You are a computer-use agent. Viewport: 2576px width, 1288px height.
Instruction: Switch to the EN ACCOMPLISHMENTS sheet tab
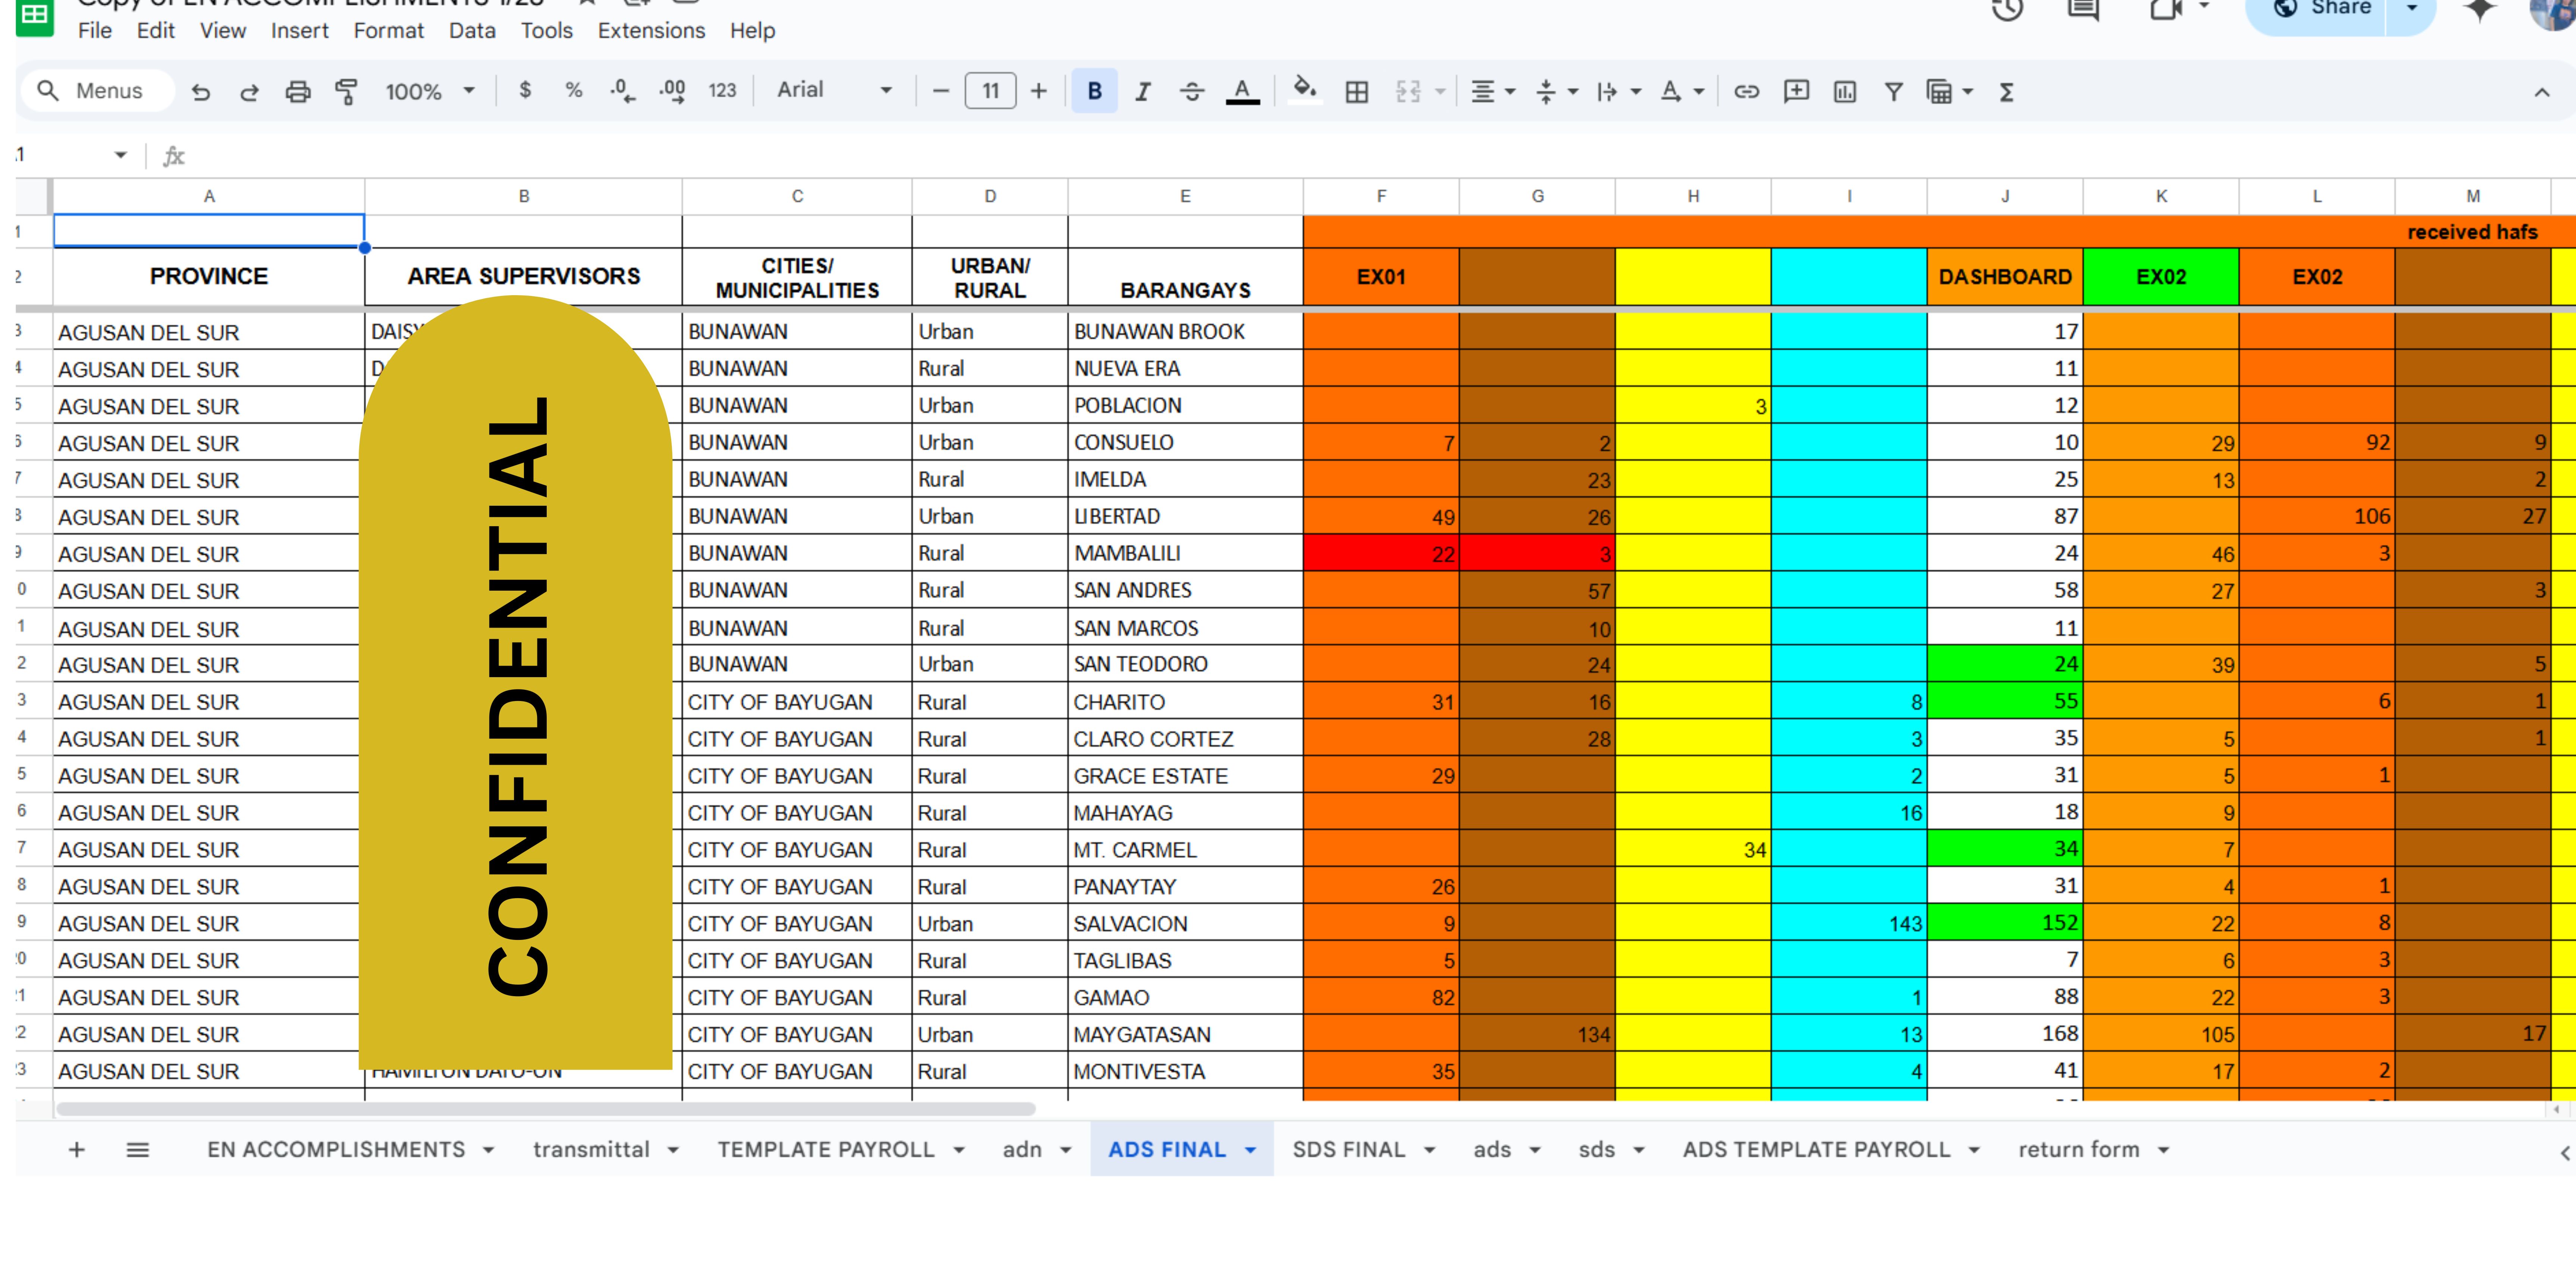point(336,1150)
